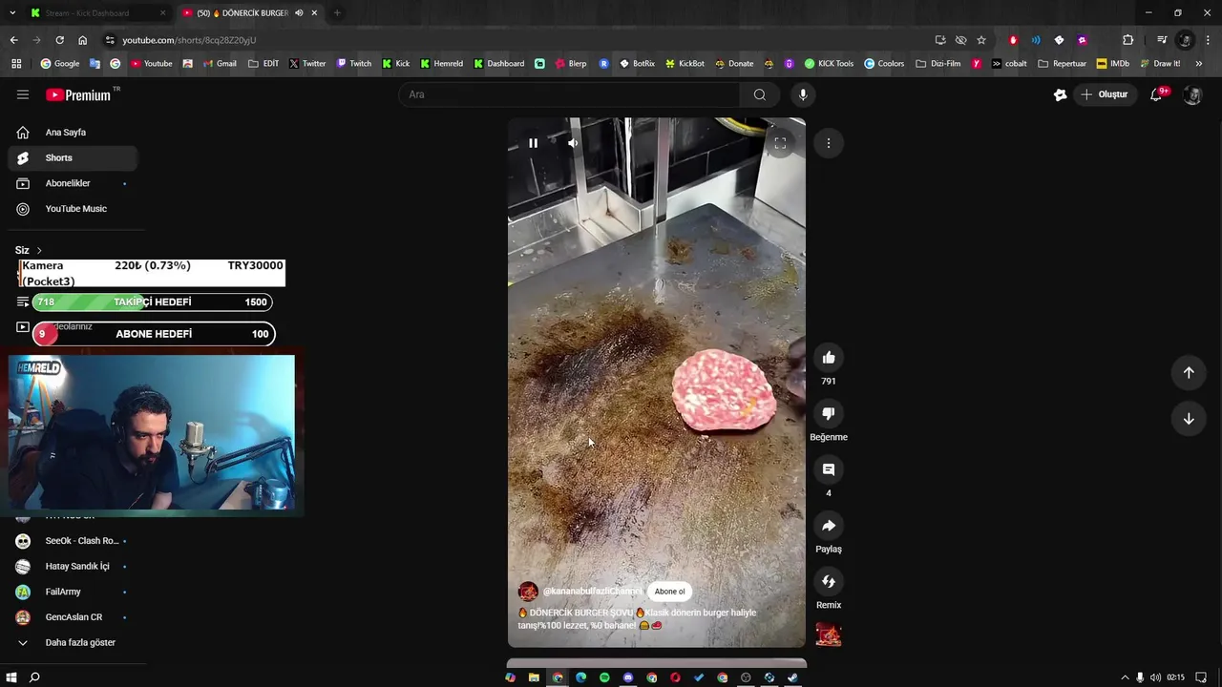The width and height of the screenshot is (1222, 687).
Task: Open the IMDb bookmark
Action: tap(1113, 64)
